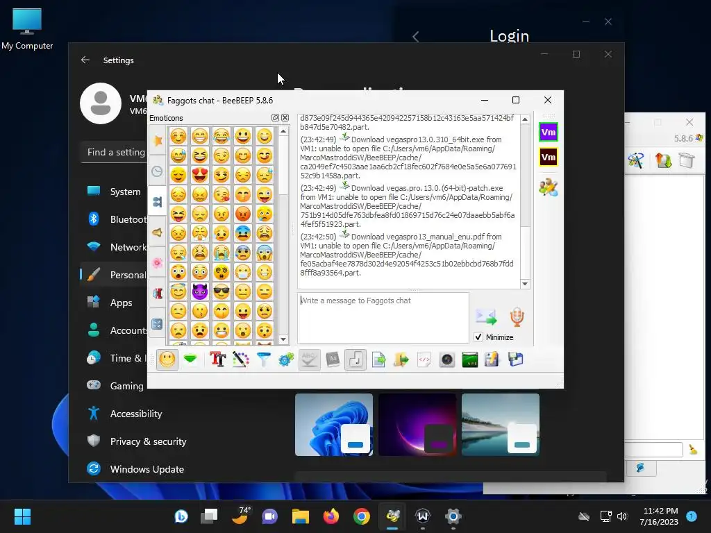Select the lake landscape theme thumbnail
This screenshot has height=533, width=711.
point(501,425)
